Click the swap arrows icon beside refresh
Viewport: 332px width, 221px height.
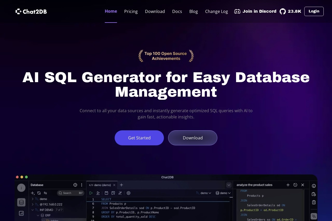point(45,193)
